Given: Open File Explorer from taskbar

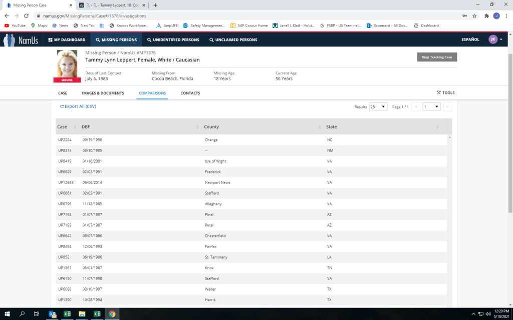Looking at the screenshot, I should click(x=82, y=314).
